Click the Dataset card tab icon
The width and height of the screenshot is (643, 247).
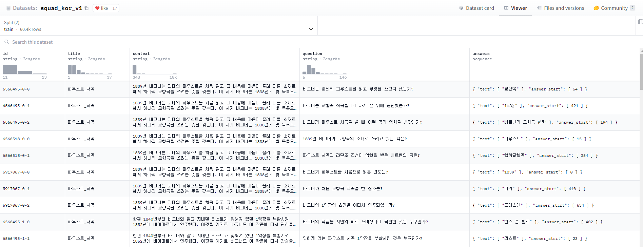pyautogui.click(x=461, y=8)
